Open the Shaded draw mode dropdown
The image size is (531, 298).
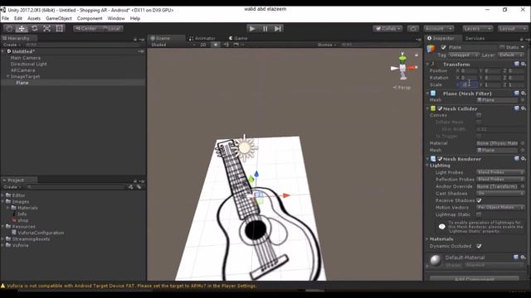173,45
